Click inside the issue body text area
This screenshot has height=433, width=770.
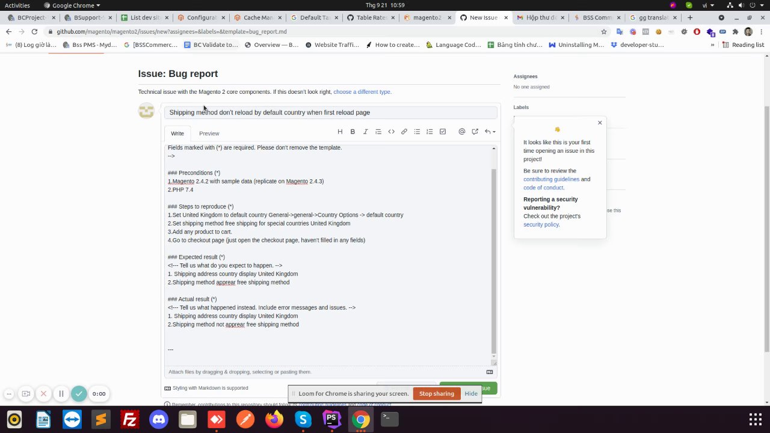pyautogui.click(x=328, y=255)
